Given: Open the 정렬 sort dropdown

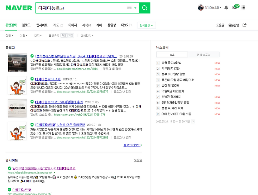Looking at the screenshot, I should coord(9,35).
